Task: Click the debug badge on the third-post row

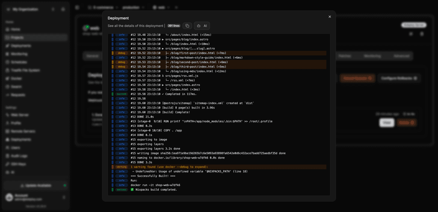Action: (121, 67)
